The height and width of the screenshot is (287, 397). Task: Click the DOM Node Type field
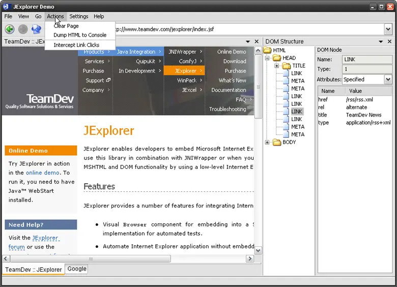tap(367, 69)
